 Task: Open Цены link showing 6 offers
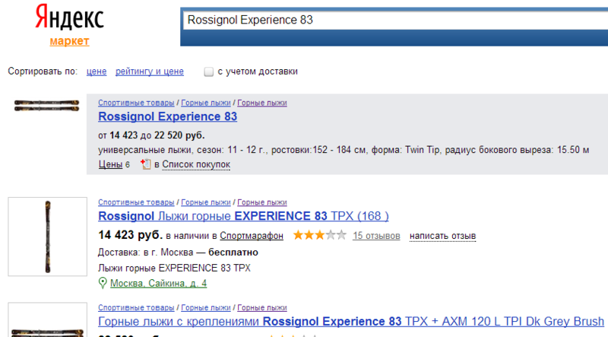click(110, 164)
